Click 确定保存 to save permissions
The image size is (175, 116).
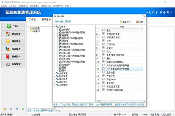pos(125,22)
